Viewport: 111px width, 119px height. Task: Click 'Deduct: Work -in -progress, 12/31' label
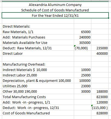[x=31, y=108]
